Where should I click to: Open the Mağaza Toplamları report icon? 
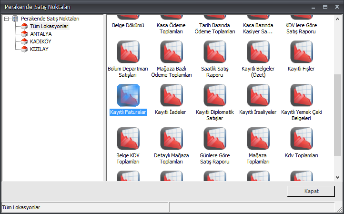(x=258, y=139)
